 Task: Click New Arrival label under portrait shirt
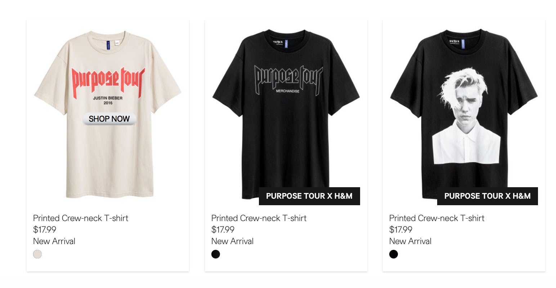pyautogui.click(x=410, y=241)
